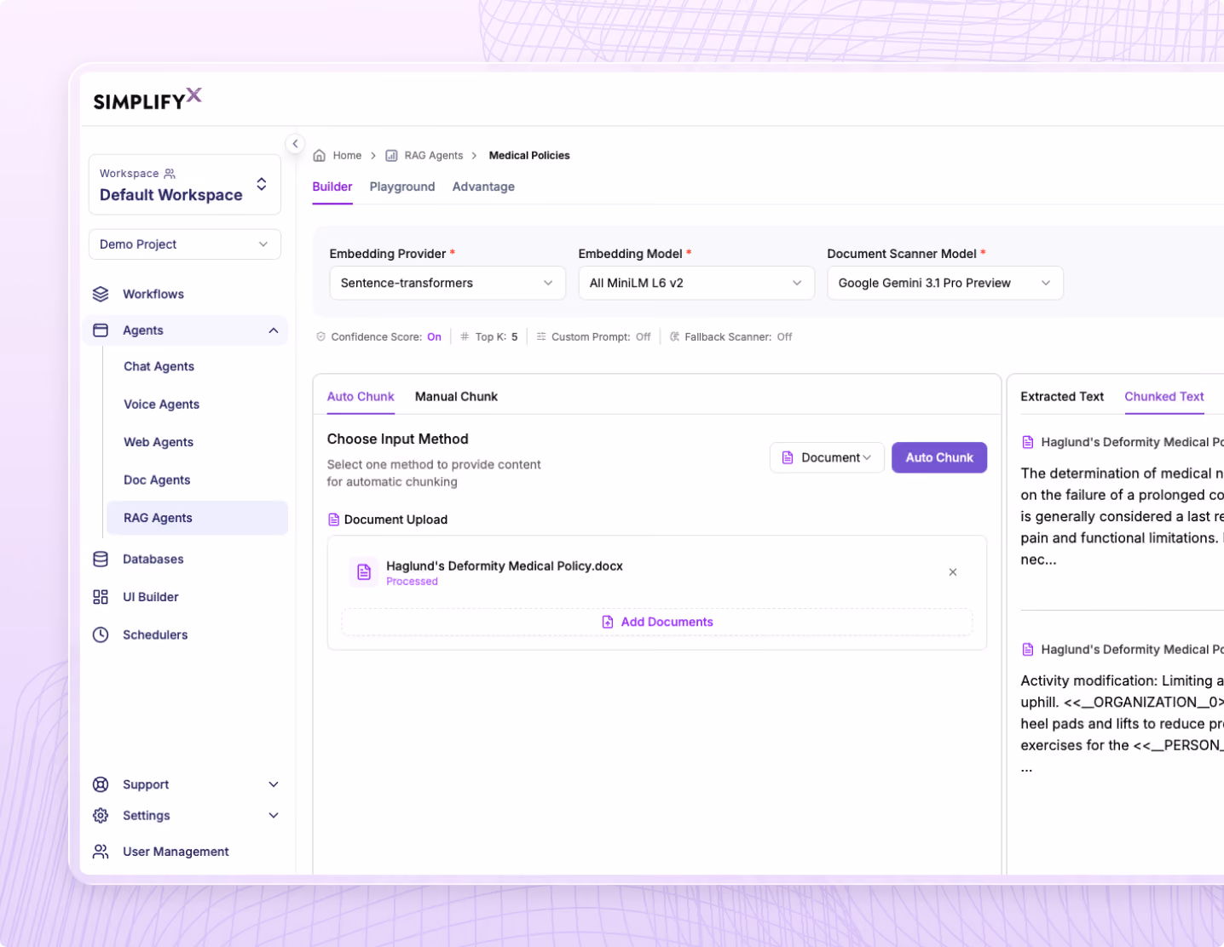
Task: Click the Medical Policies breadcrumb text
Action: [529, 156]
